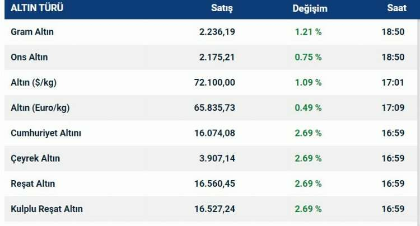Click Çeyrek Altın price 3.907,14
Image resolution: width=420 pixels, height=226 pixels.
[x=217, y=158]
